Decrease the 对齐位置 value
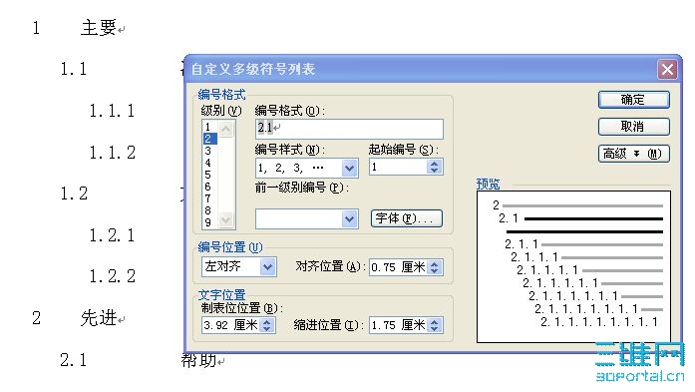The image size is (695, 392). 435,271
